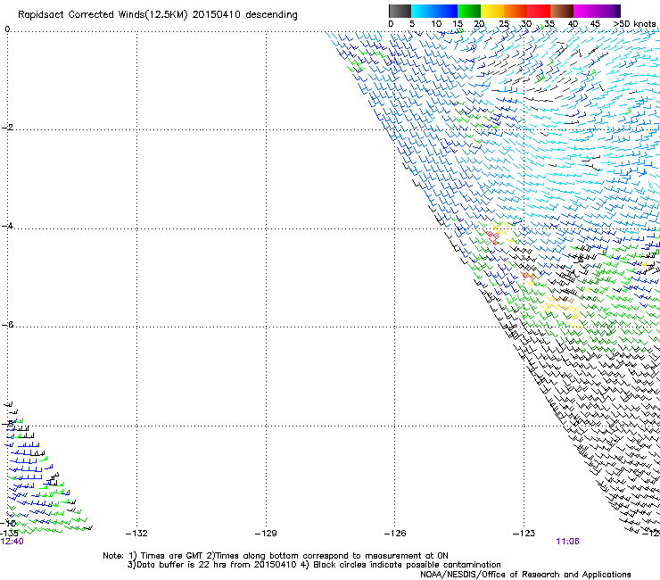The height and width of the screenshot is (580, 660).
Task: Click the latitude label '-2'
Action: 7,128
